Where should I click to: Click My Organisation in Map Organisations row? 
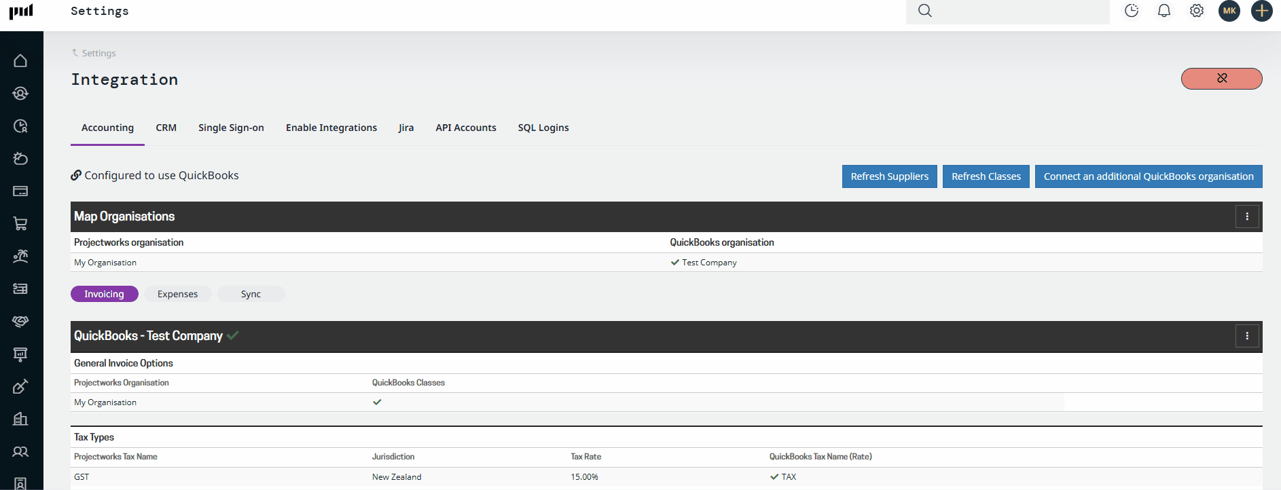coord(105,263)
